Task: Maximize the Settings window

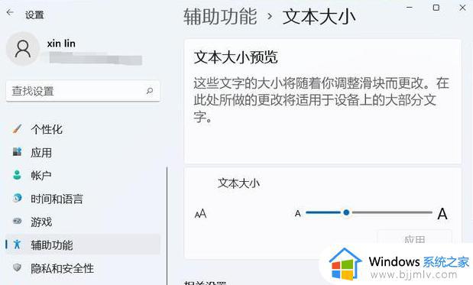Action: (x=436, y=8)
